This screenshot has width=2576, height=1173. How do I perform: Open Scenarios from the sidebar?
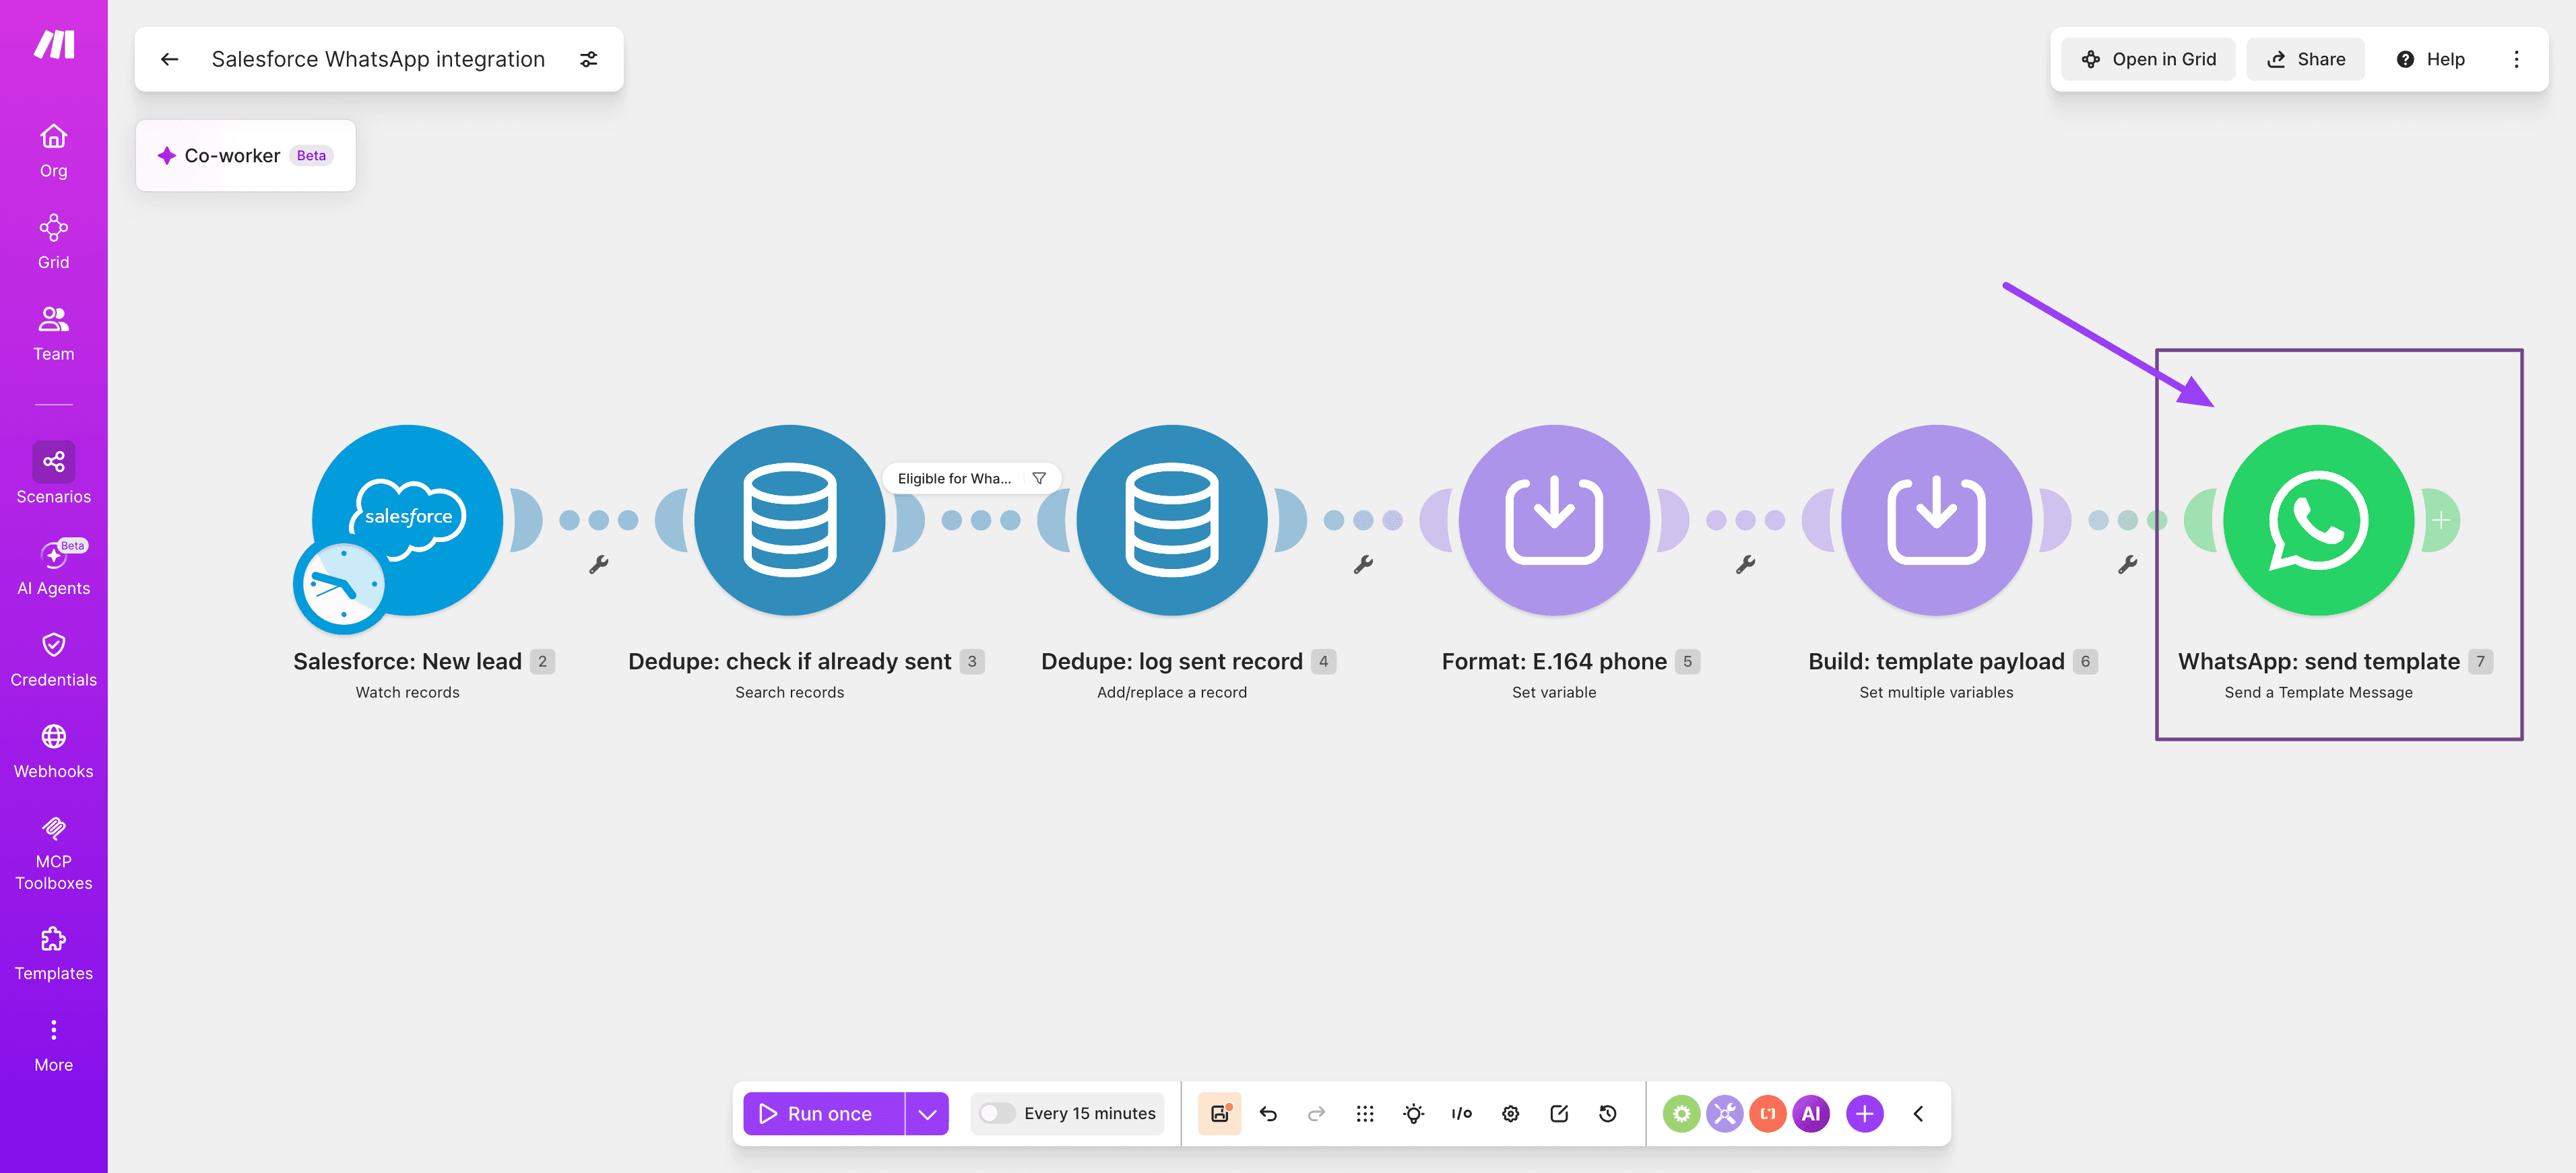[x=54, y=474]
